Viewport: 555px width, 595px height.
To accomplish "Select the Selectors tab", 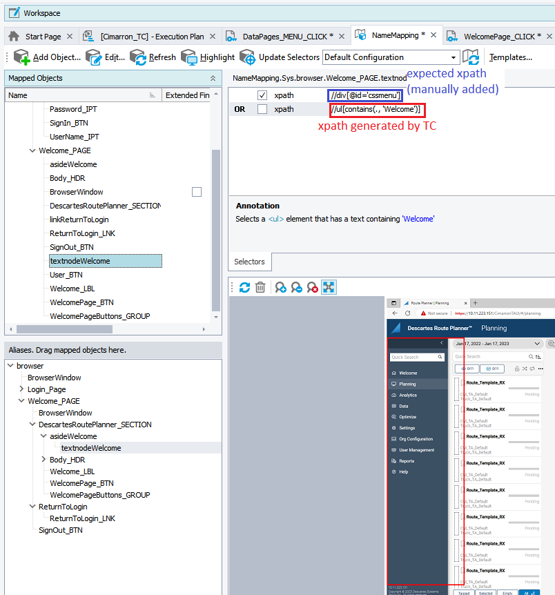I will coord(249,262).
